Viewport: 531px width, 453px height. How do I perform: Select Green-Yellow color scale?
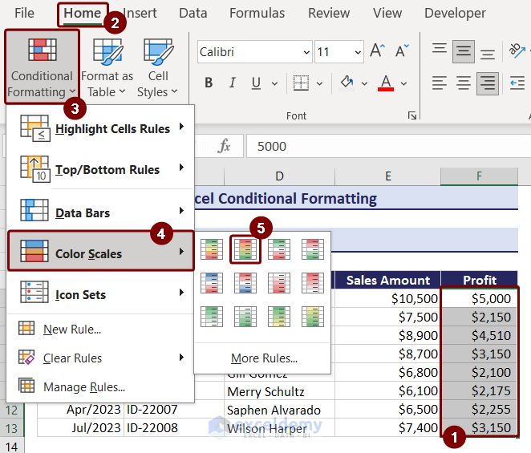click(x=279, y=317)
